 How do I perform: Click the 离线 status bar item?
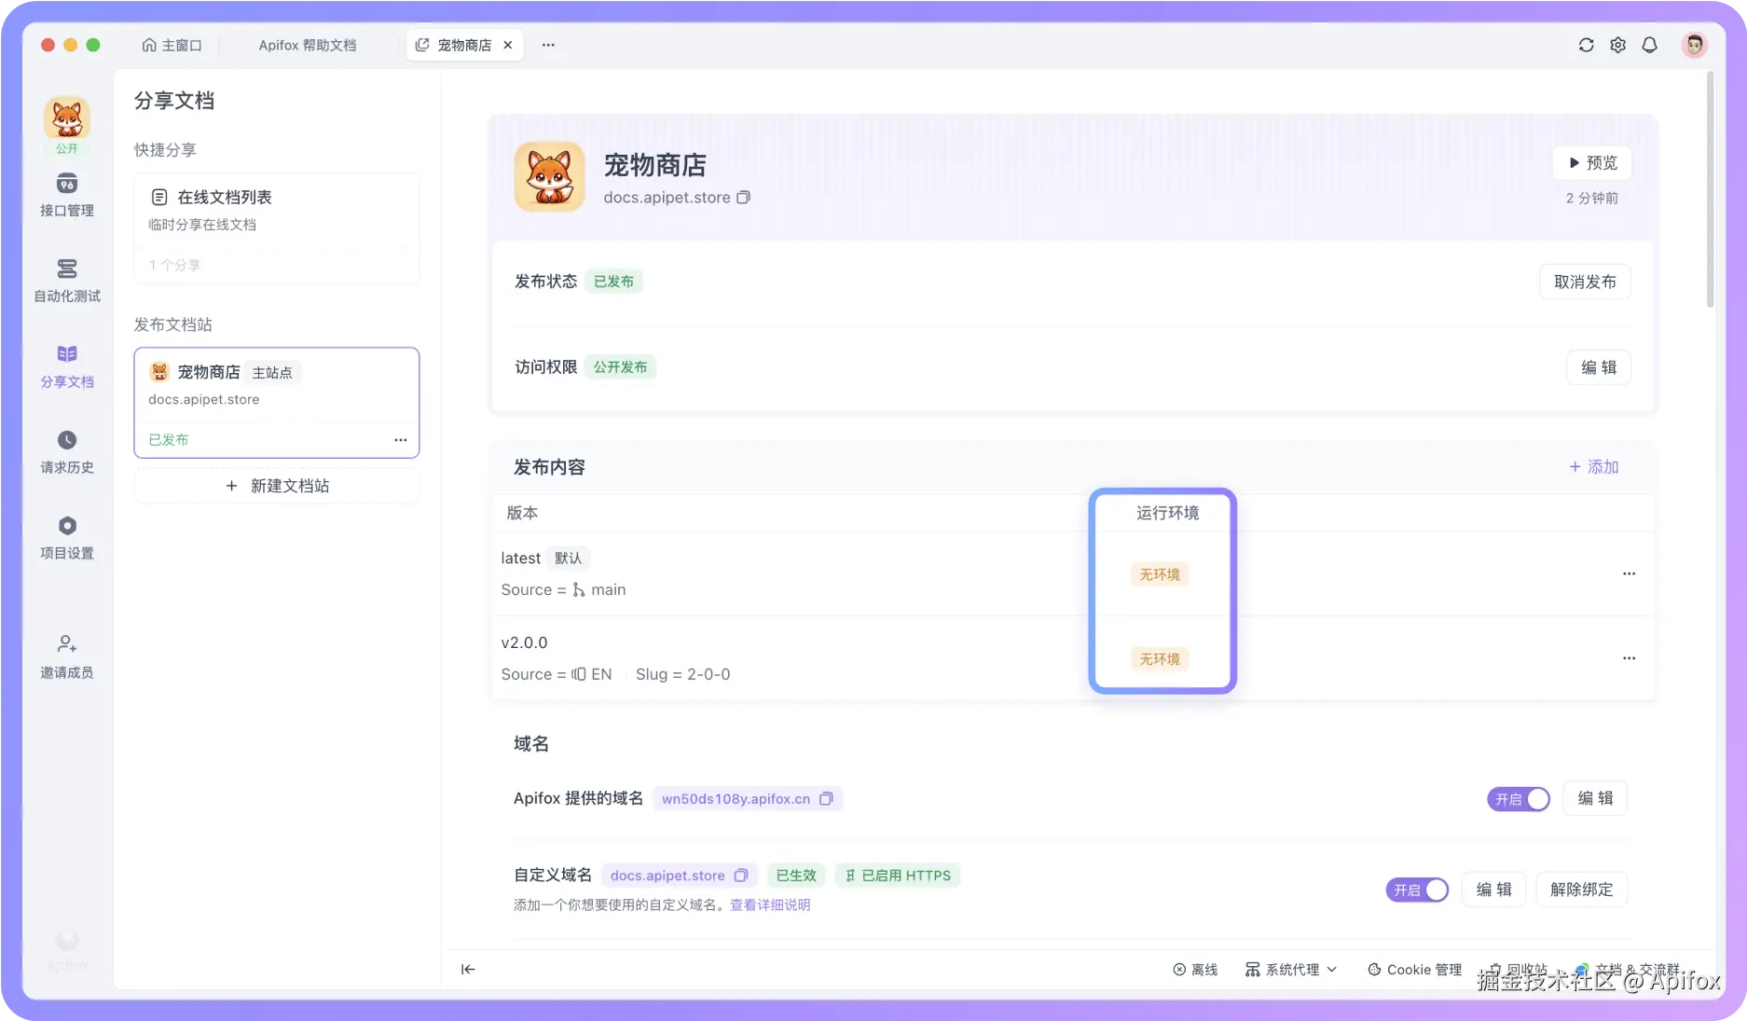point(1195,970)
